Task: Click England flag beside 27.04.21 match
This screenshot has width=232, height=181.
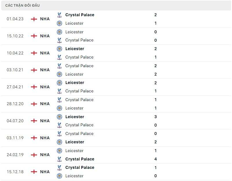Action: (34, 87)
